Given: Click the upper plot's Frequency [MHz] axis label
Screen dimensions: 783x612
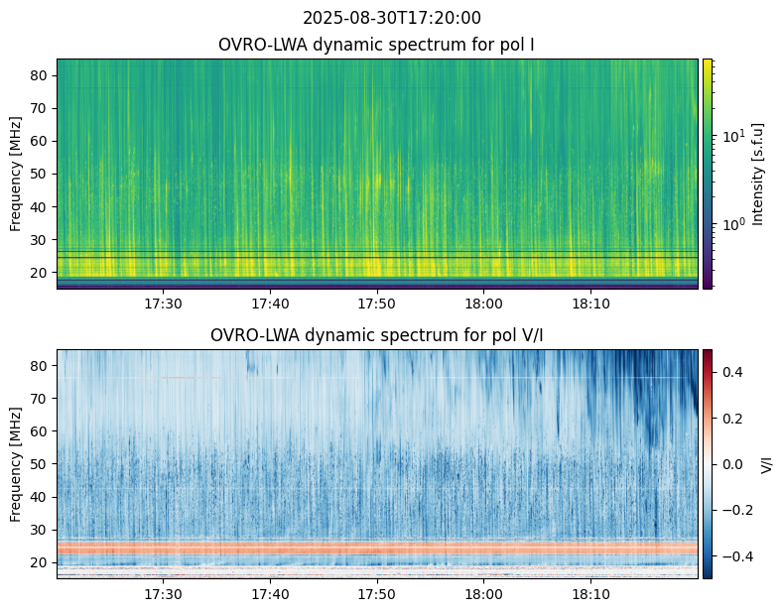Looking at the screenshot, I should (16, 175).
